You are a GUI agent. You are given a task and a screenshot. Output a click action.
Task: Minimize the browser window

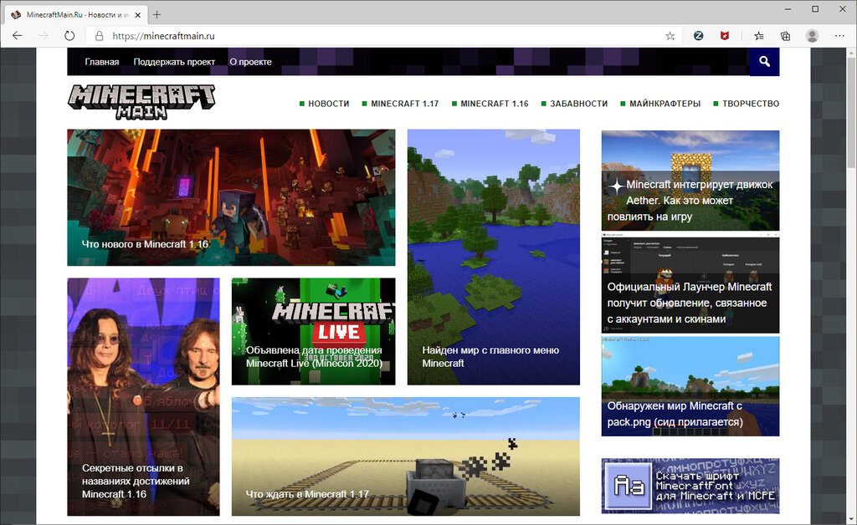pyautogui.click(x=788, y=9)
